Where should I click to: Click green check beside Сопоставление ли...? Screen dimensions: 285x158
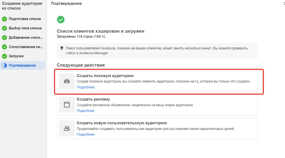(x=4, y=47)
